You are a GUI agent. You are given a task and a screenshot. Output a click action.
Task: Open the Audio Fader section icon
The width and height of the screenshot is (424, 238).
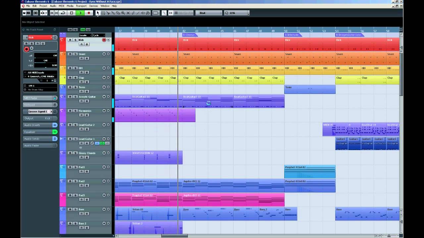[55, 145]
